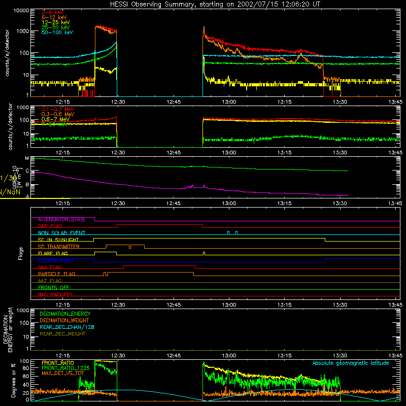Screen dimensions: 406x406
Task: Click the SC_IN_SUNLIGHT flag label
Action: (x=58, y=240)
